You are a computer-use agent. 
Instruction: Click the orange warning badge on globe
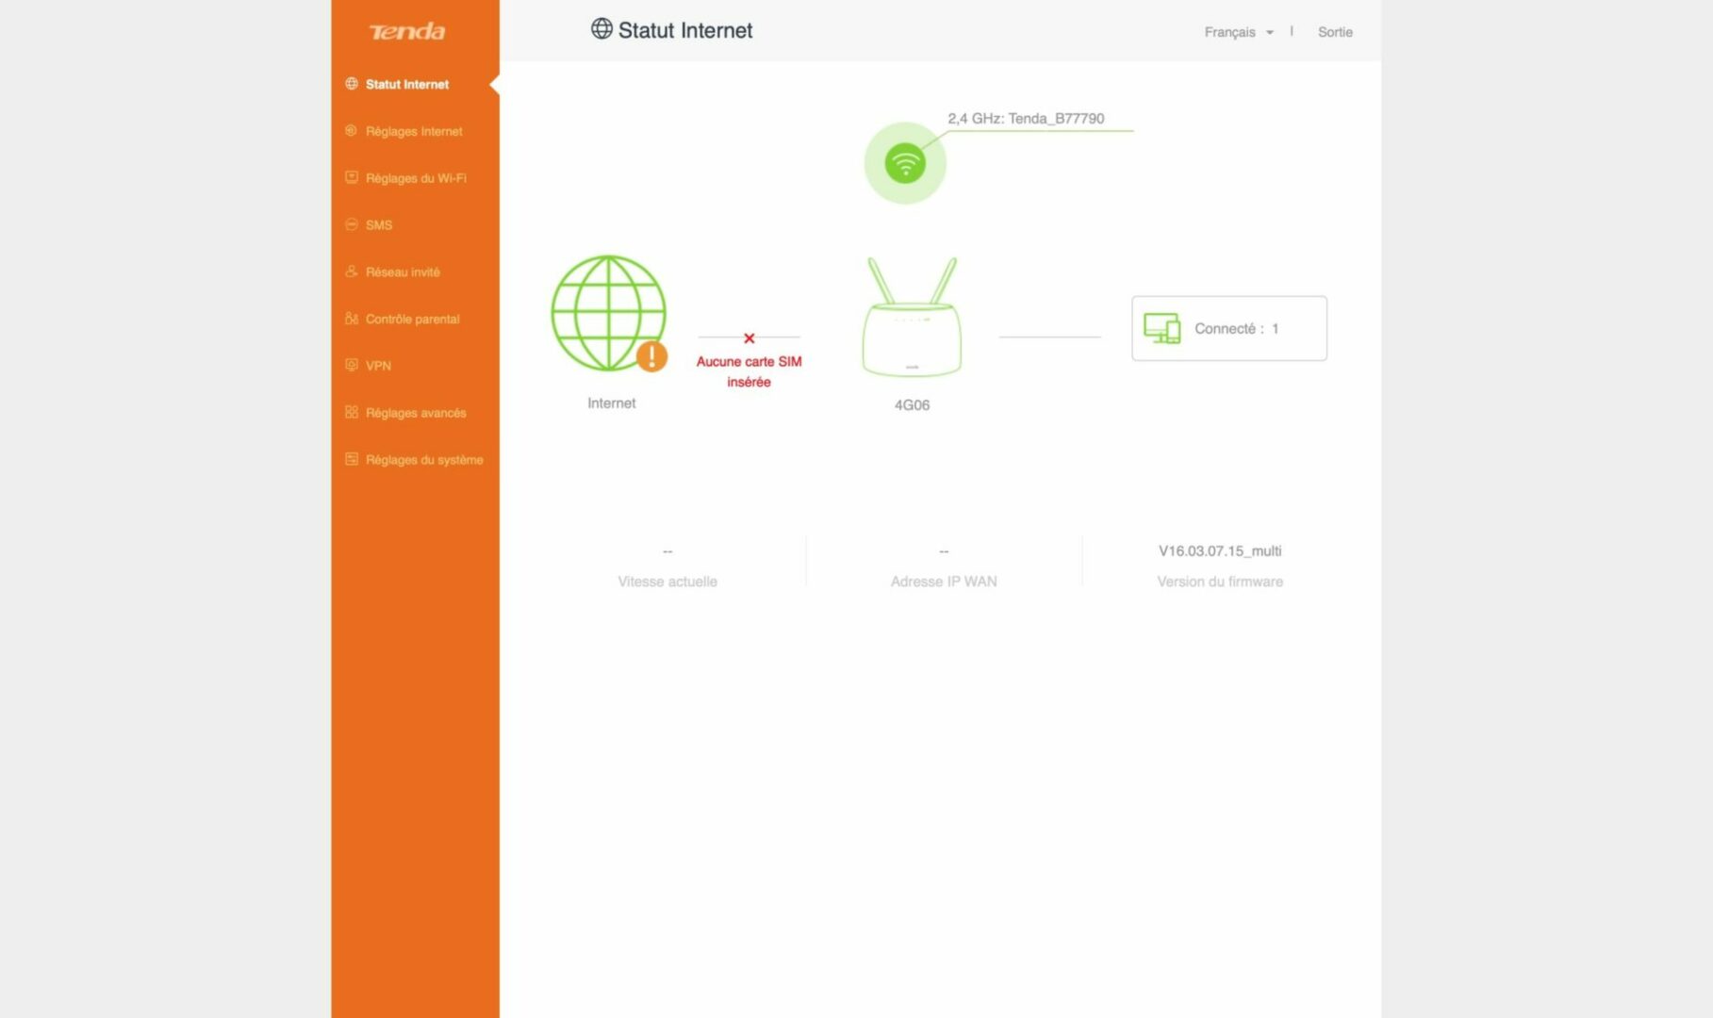(x=651, y=356)
